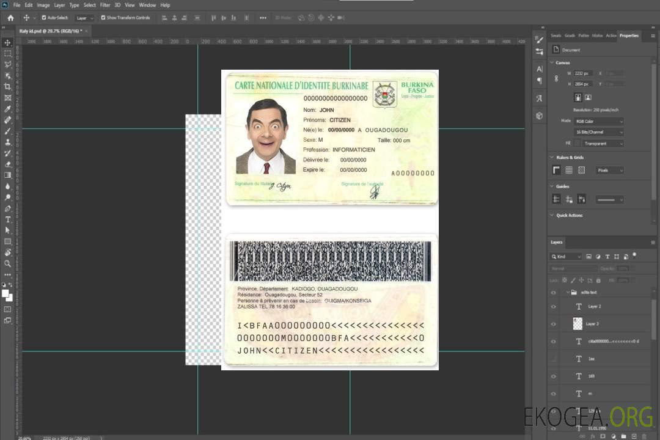This screenshot has height=440, width=660.
Task: Open the Filter menu
Action: click(x=105, y=5)
